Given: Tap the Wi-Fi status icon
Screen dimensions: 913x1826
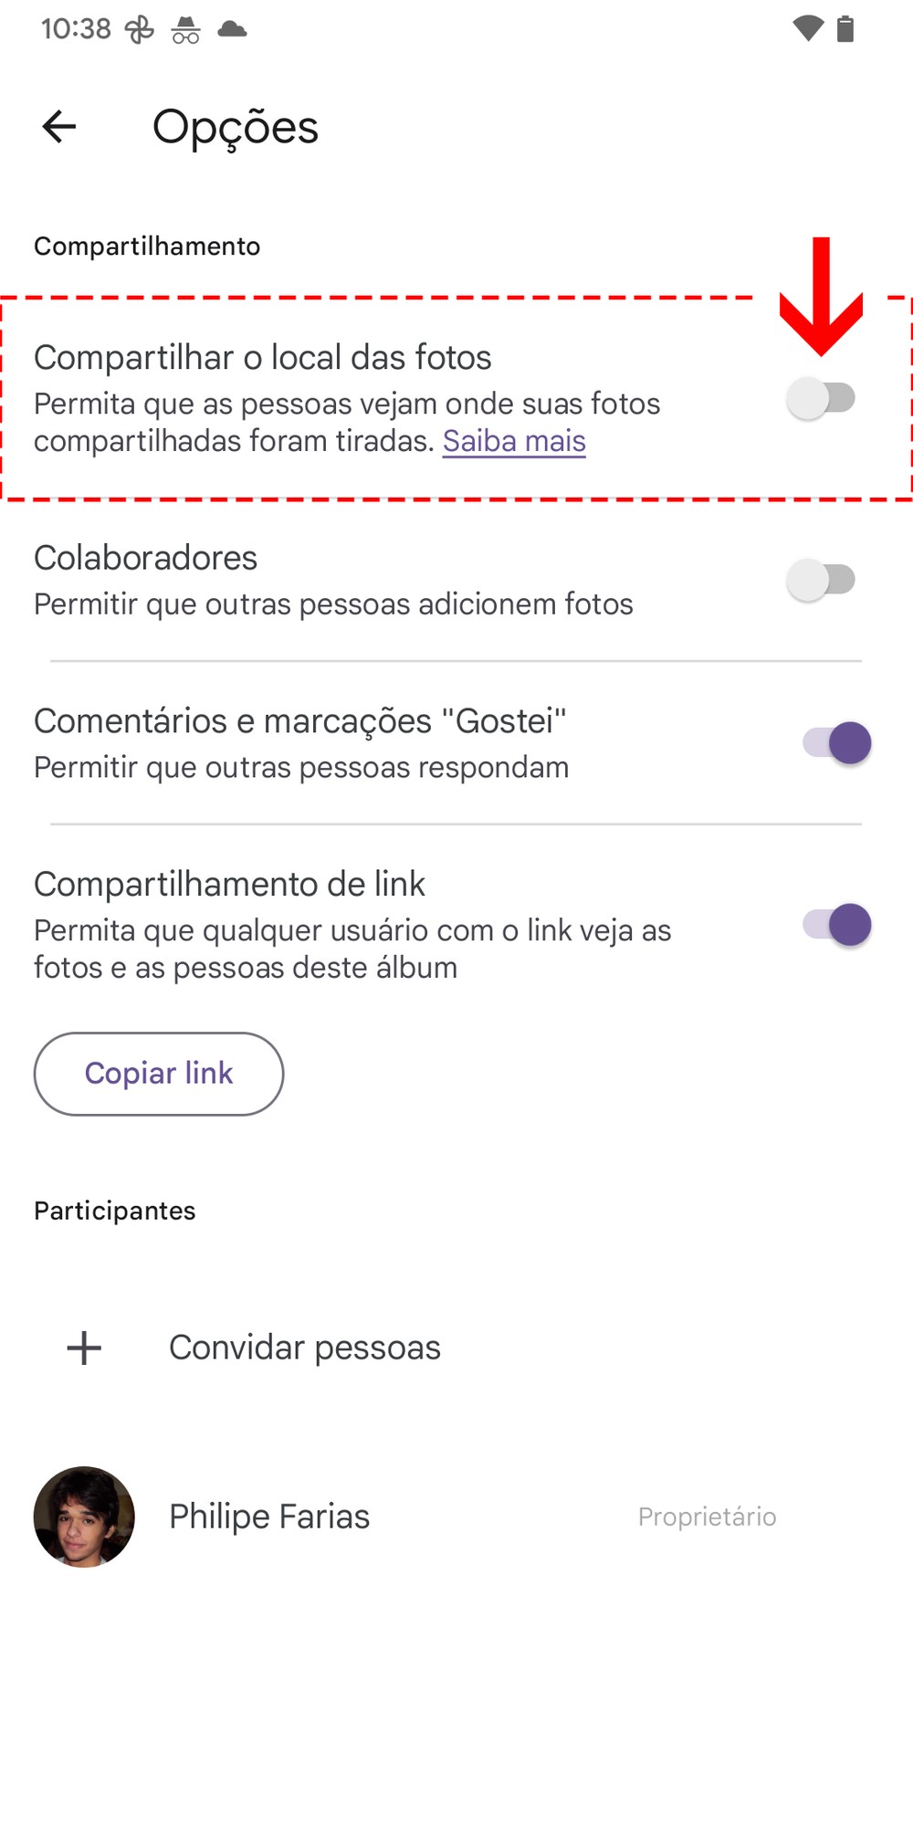Looking at the screenshot, I should coord(808,29).
